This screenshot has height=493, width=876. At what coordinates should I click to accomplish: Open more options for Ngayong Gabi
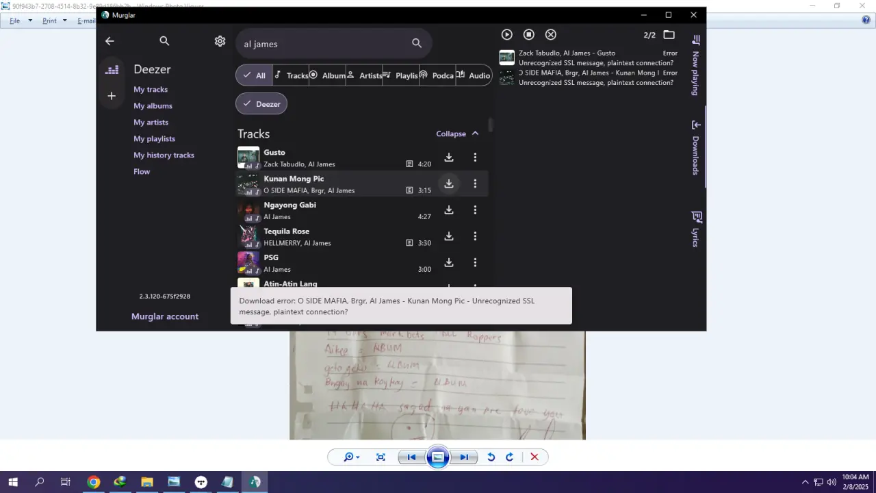[475, 210]
